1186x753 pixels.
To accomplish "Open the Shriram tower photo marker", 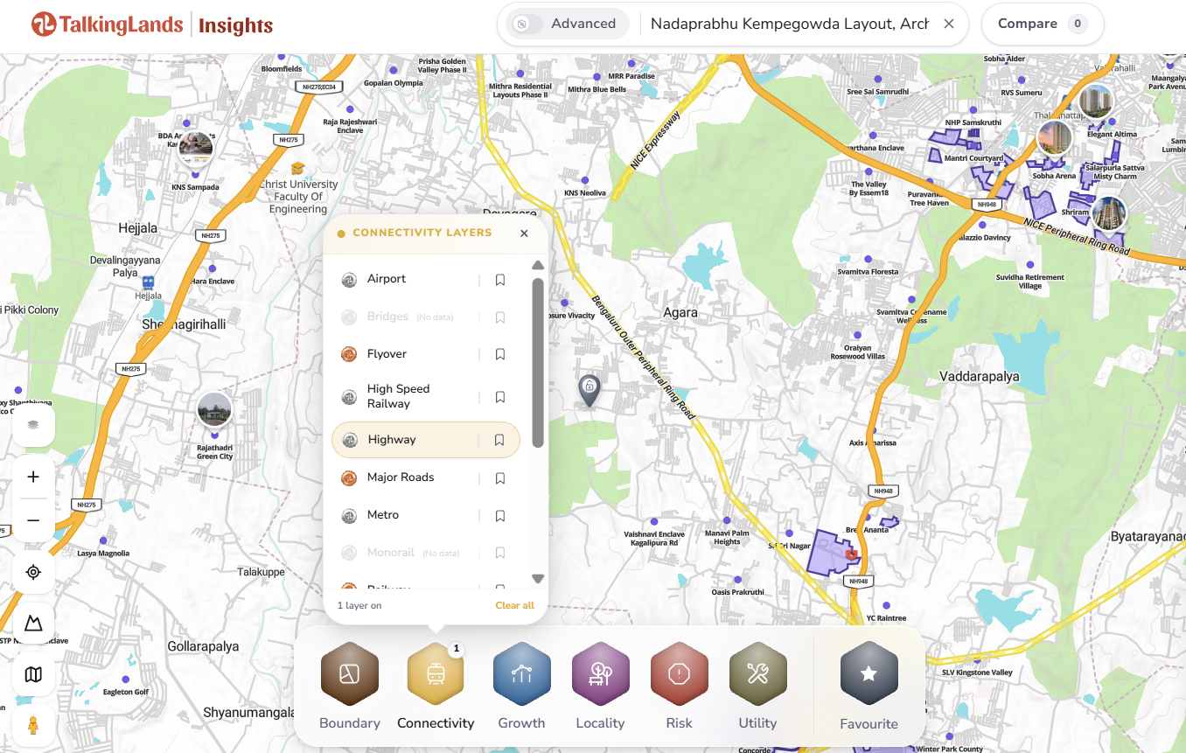I will tap(1109, 214).
